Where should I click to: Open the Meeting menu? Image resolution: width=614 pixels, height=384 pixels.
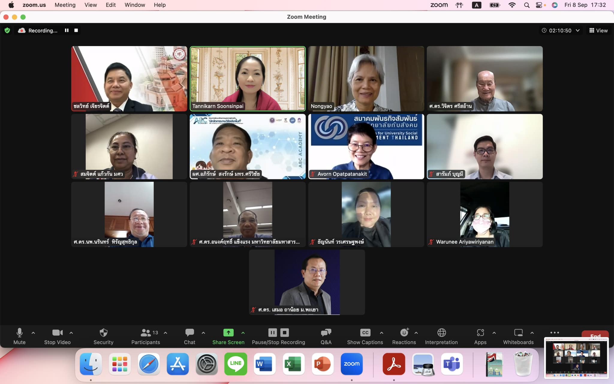click(x=65, y=5)
